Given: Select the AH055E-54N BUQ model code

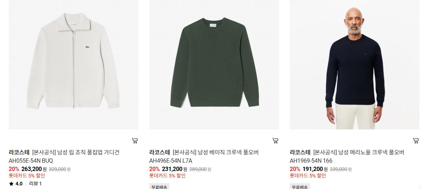Looking at the screenshot, I should tap(31, 161).
